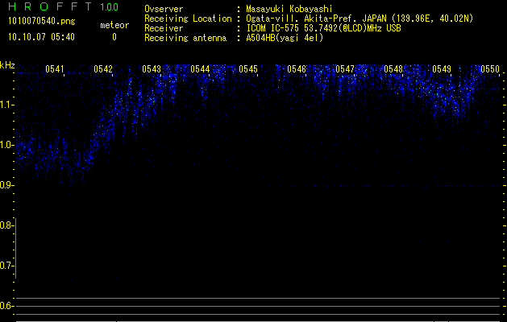
Task: Click the 0.6 kHz axis label
Action: [x=6, y=306]
